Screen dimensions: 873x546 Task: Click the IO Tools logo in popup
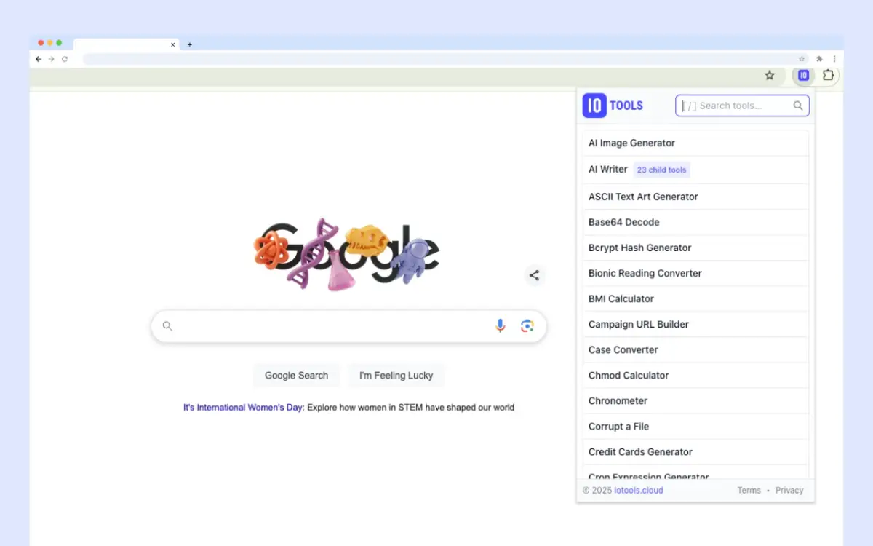613,106
